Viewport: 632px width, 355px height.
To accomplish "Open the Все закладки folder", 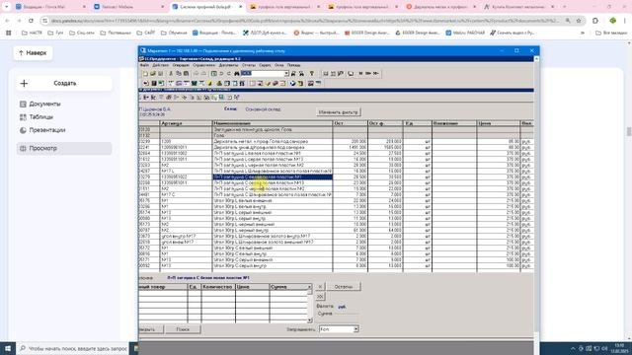I will (x=611, y=33).
